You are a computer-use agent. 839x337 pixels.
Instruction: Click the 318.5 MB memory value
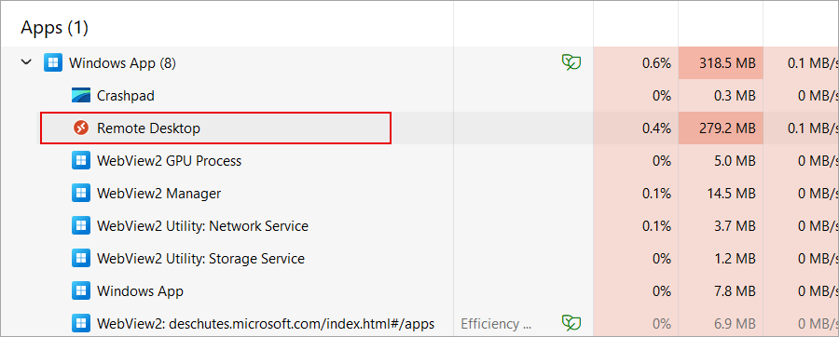pos(727,63)
